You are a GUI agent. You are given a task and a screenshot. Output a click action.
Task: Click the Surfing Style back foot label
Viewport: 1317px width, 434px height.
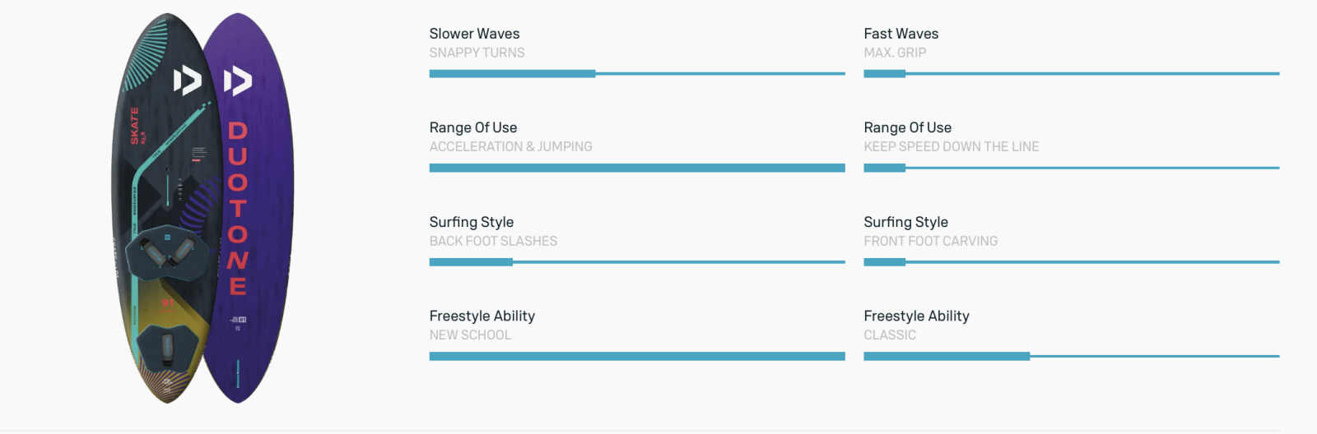493,241
